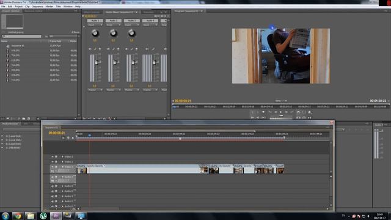Switch to the Effect Controls tab
This screenshot has height=220, width=391.
pyautogui.click(x=92, y=12)
